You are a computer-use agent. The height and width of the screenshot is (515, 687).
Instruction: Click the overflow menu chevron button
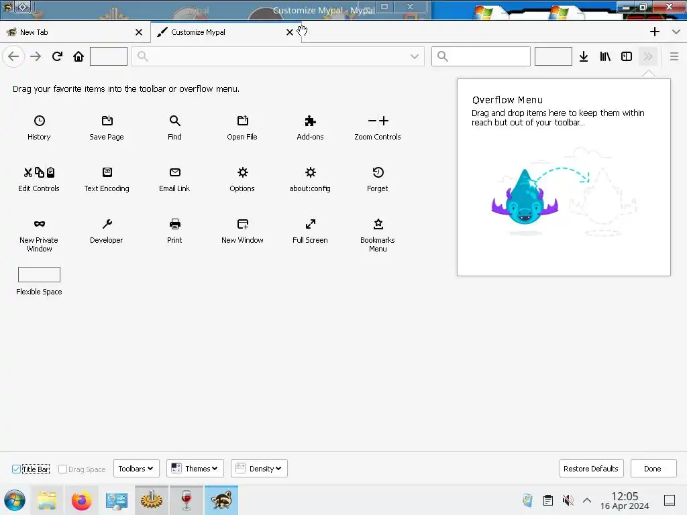click(648, 56)
